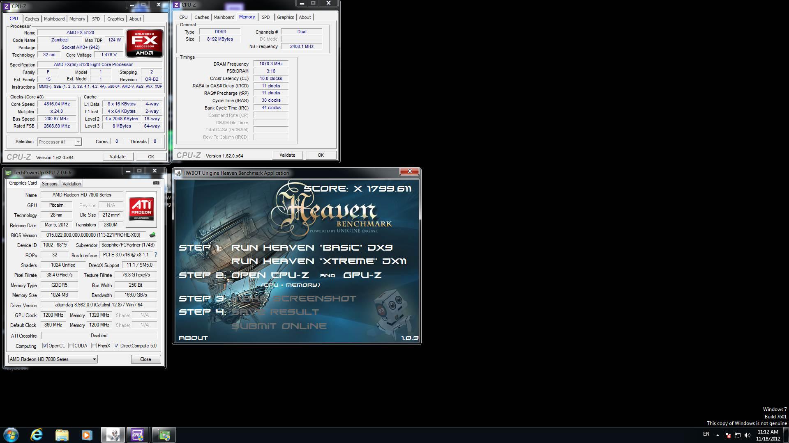This screenshot has height=443, width=789.
Task: Open the Sensors tab in GPU-Z
Action: click(x=49, y=184)
